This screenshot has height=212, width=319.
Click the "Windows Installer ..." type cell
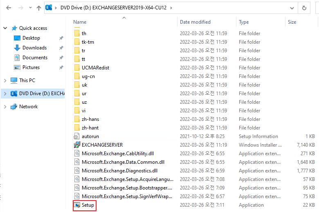click(x=260, y=145)
